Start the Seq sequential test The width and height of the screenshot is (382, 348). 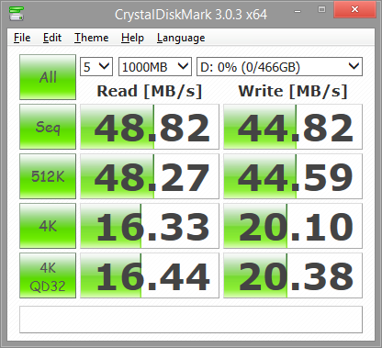(48, 127)
